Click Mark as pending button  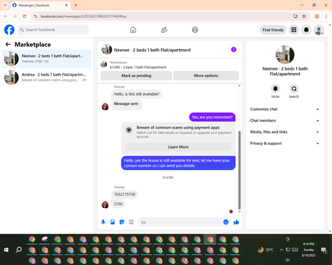pyautogui.click(x=136, y=76)
